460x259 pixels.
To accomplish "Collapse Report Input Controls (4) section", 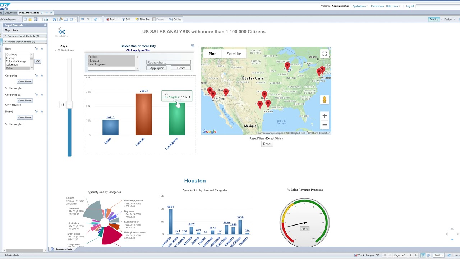I will click(x=5, y=41).
